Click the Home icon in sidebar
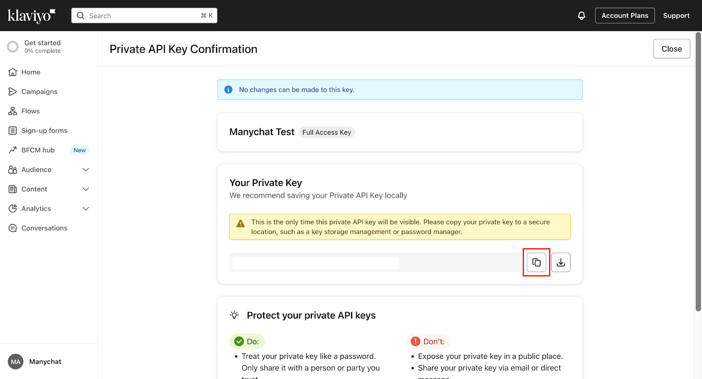 click(13, 72)
